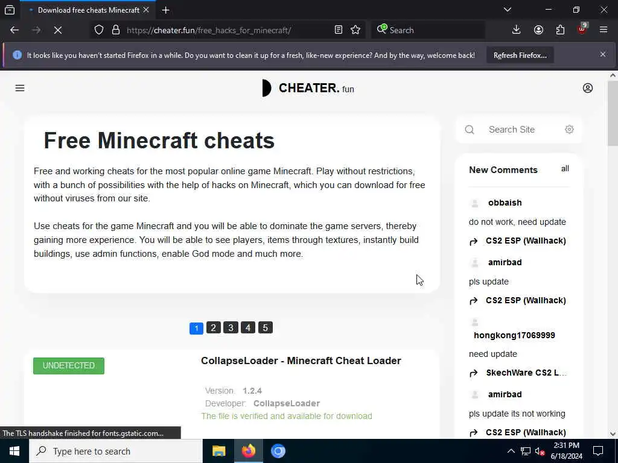Focus the browser Search box

click(x=428, y=30)
